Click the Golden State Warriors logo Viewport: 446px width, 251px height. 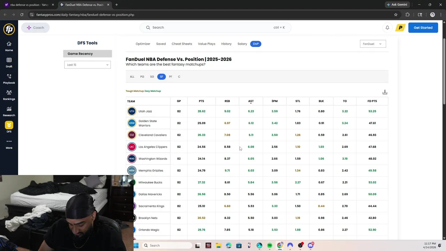132,123
